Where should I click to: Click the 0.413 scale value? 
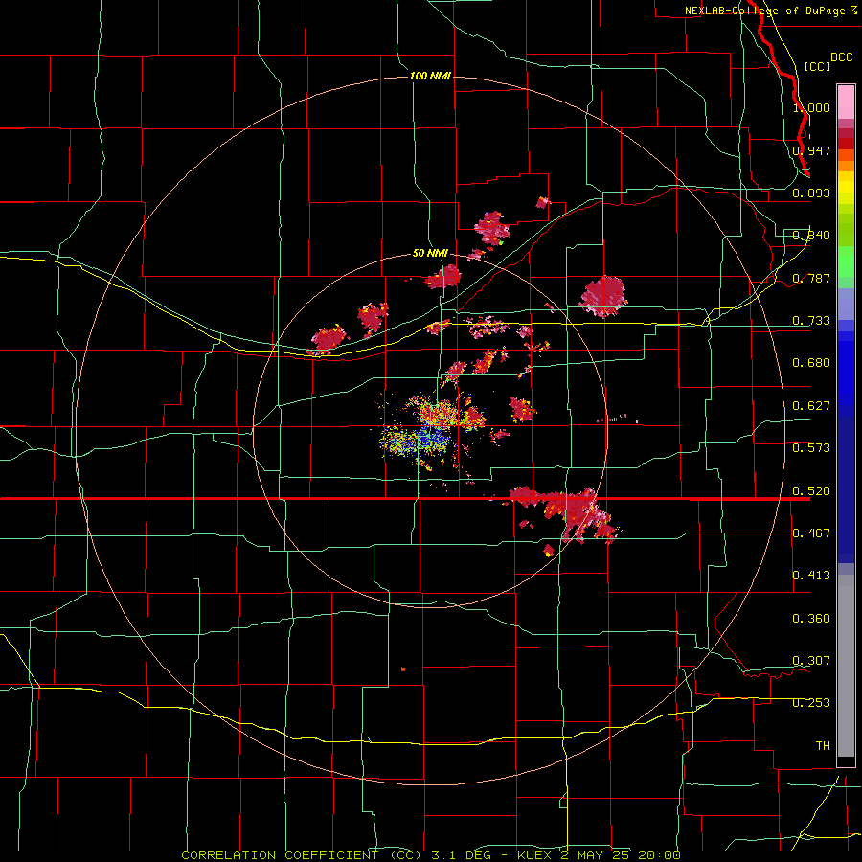pyautogui.click(x=811, y=576)
